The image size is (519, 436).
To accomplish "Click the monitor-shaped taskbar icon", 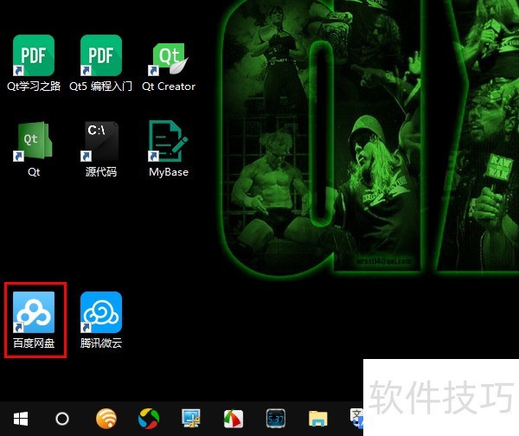I will click(x=191, y=419).
